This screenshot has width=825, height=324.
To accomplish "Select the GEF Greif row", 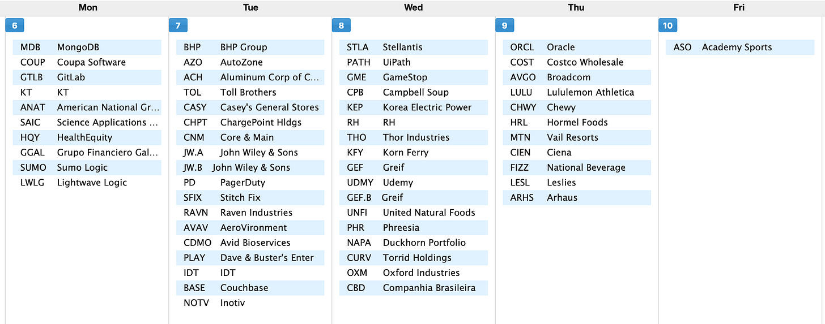I will (x=414, y=167).
